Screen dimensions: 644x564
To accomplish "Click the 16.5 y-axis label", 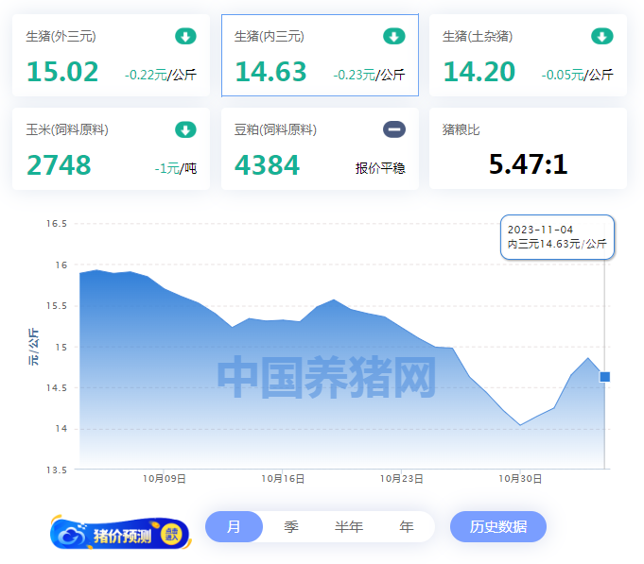I will coord(57,224).
